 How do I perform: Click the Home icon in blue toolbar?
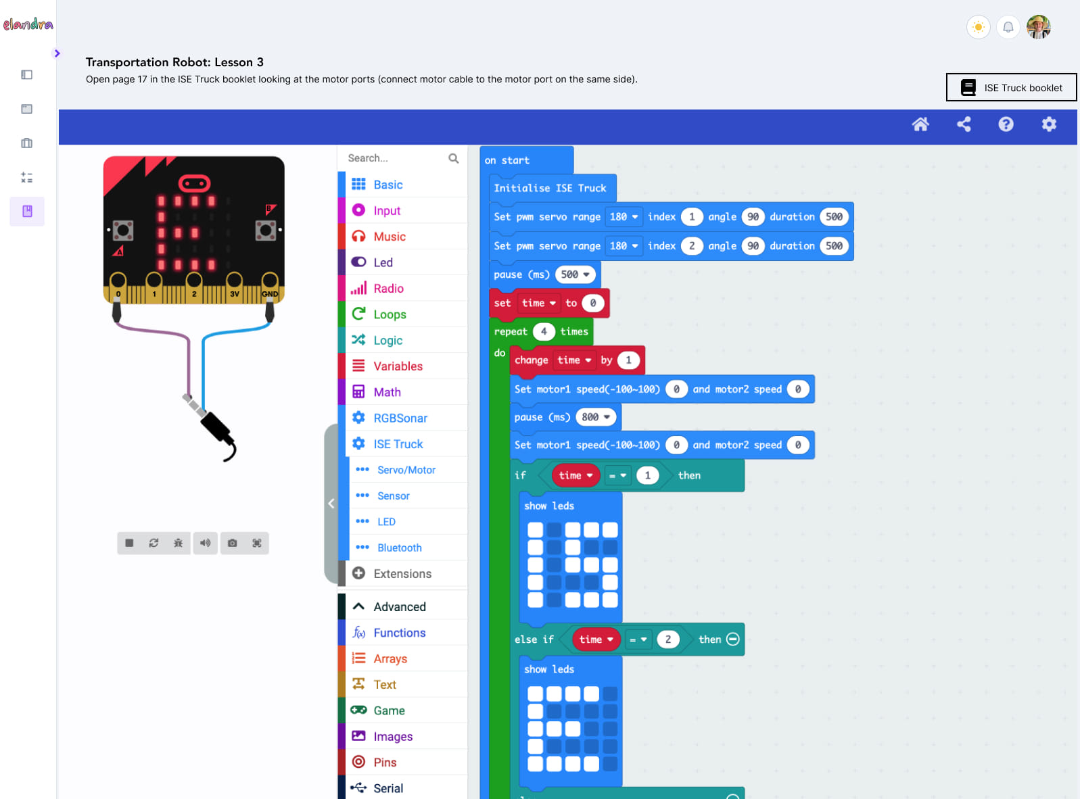920,124
